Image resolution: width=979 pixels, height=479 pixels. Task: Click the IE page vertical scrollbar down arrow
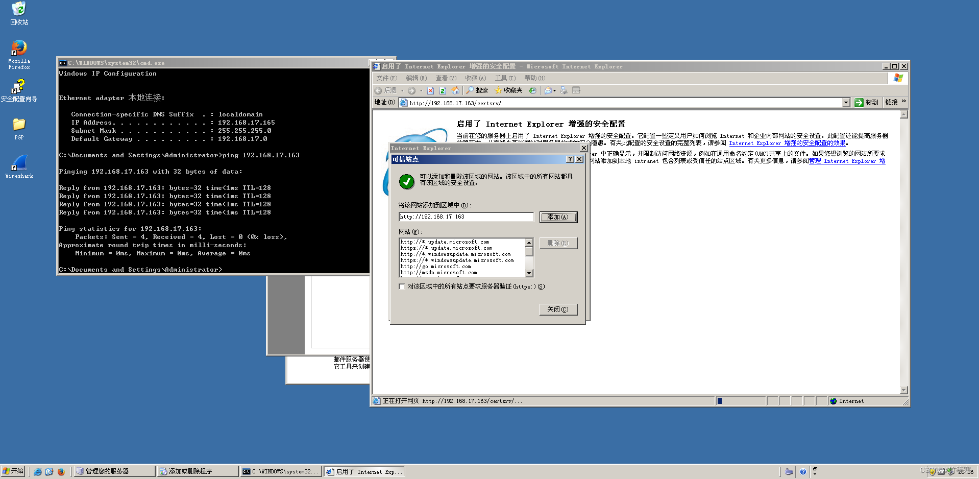903,390
